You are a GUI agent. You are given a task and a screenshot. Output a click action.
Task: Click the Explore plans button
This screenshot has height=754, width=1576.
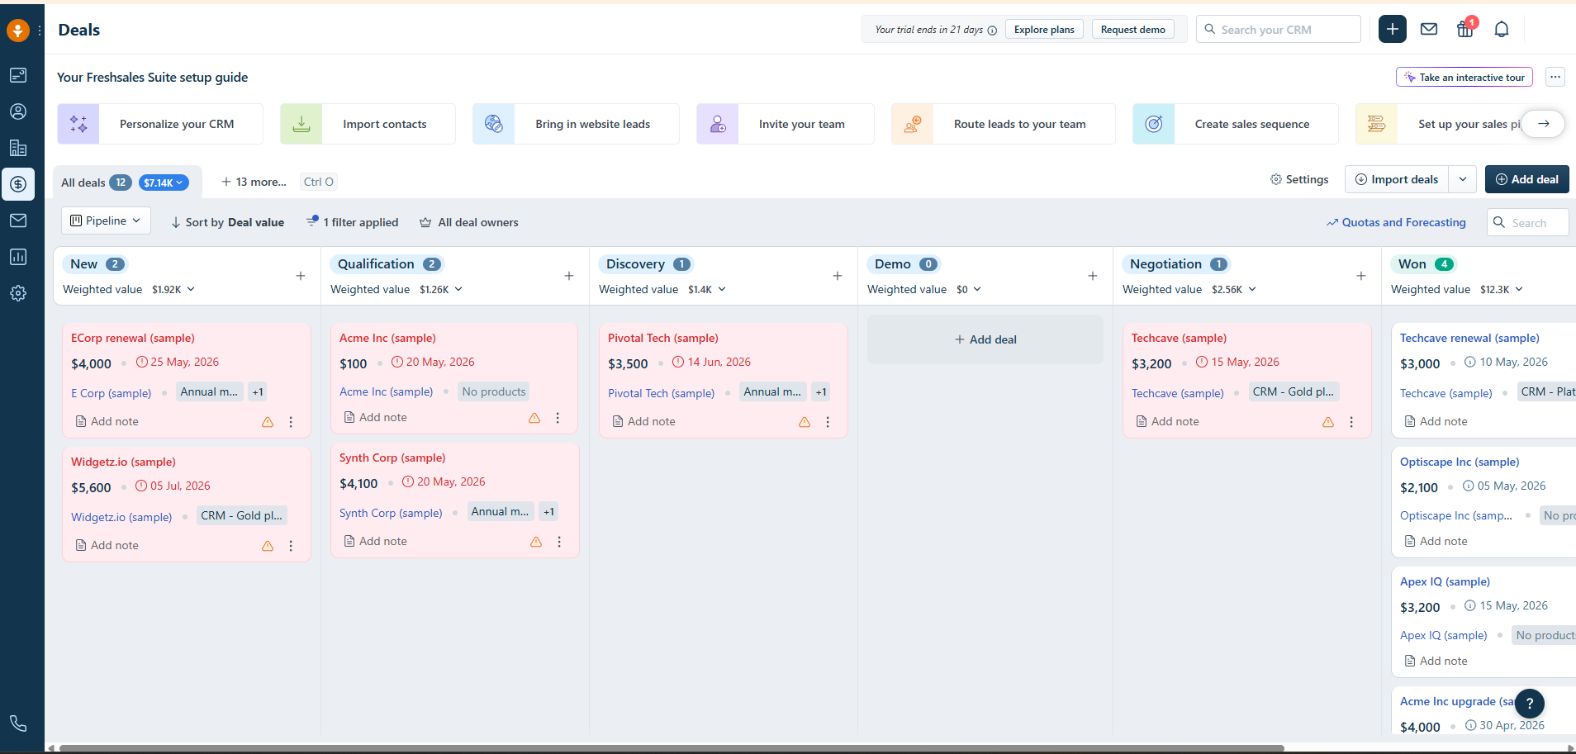pyautogui.click(x=1044, y=30)
